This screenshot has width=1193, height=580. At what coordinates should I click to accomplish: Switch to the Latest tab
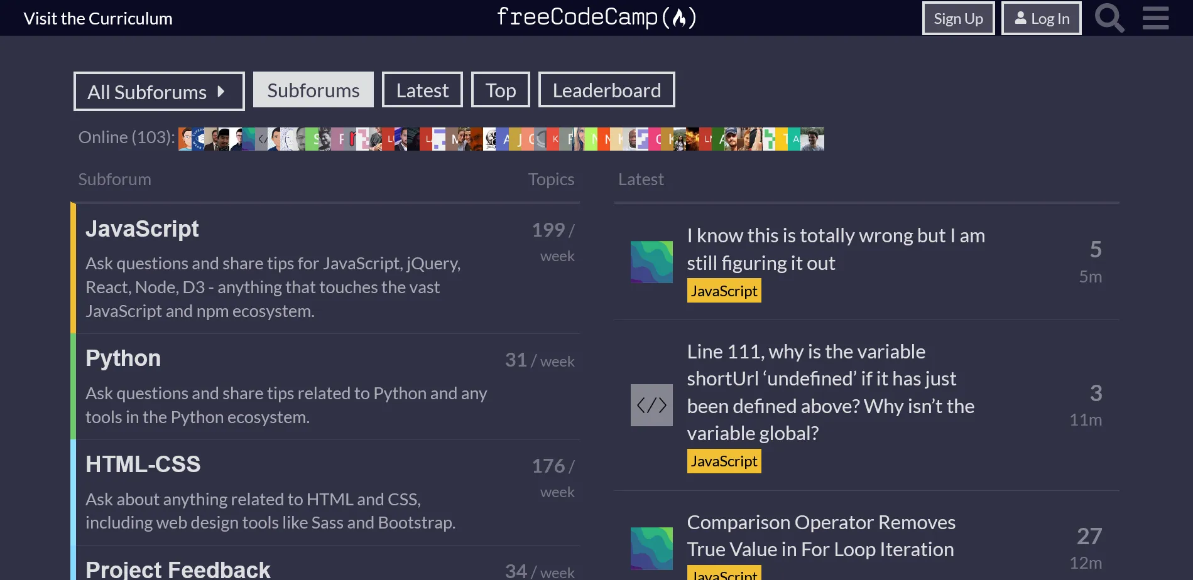[x=422, y=90]
